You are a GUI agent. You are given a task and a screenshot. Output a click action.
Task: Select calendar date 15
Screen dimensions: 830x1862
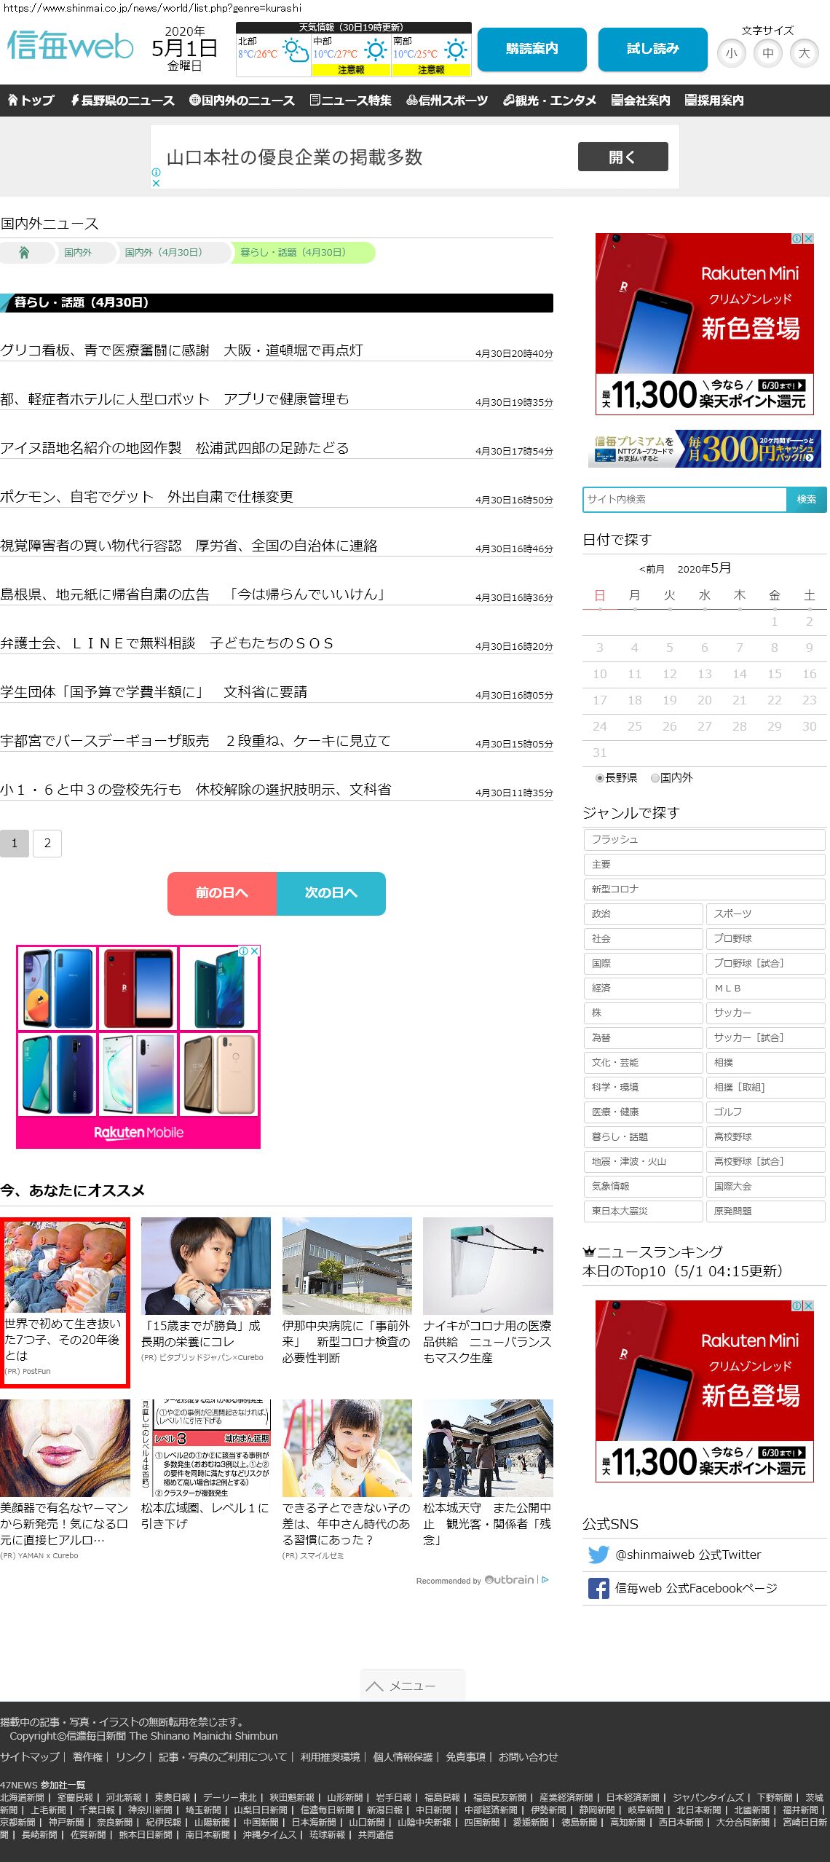[x=775, y=675]
